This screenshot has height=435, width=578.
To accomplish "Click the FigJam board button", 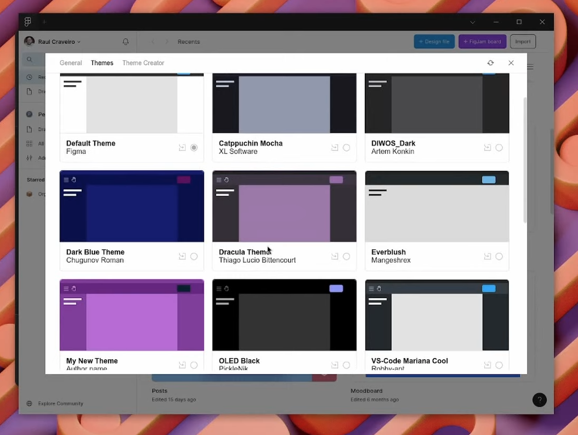I will [x=482, y=42].
